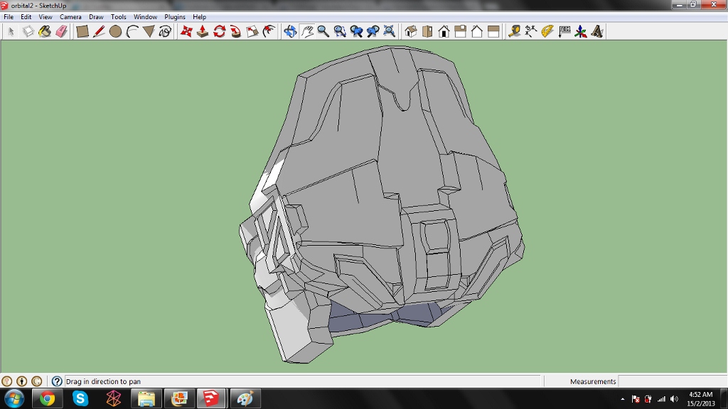Switch to SketchUp taskbar button

pos(212,399)
